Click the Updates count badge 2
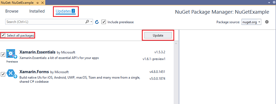The height and width of the screenshot is (104, 276). point(73,11)
